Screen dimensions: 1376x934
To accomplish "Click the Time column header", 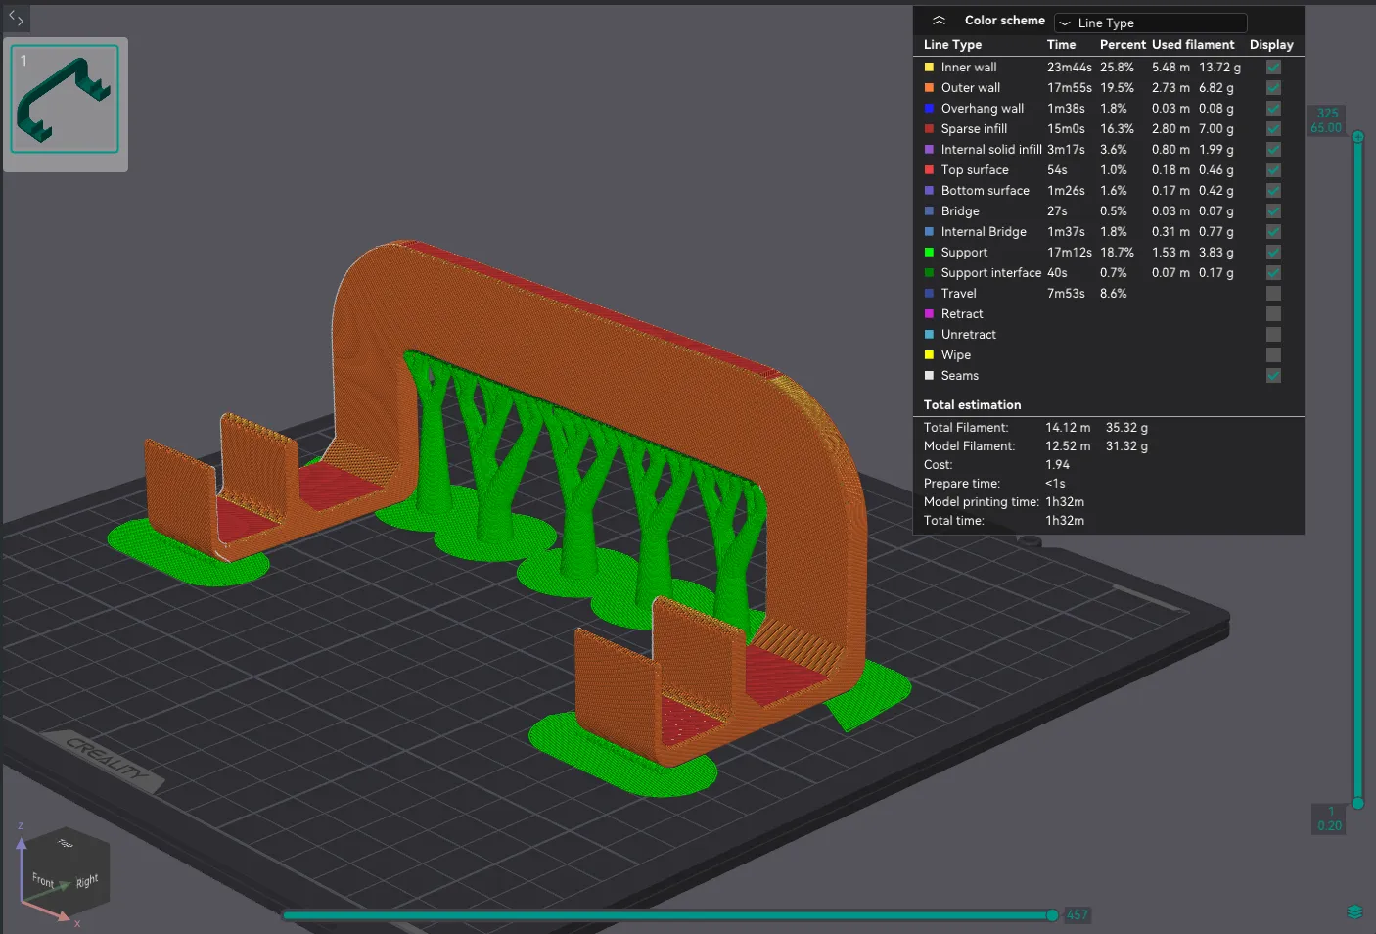I will point(1061,45).
